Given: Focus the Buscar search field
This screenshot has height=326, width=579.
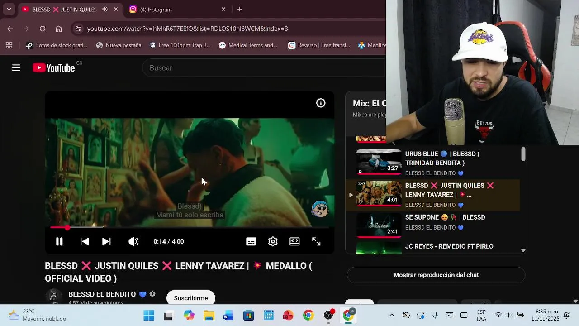Looking at the screenshot, I should pos(265,68).
